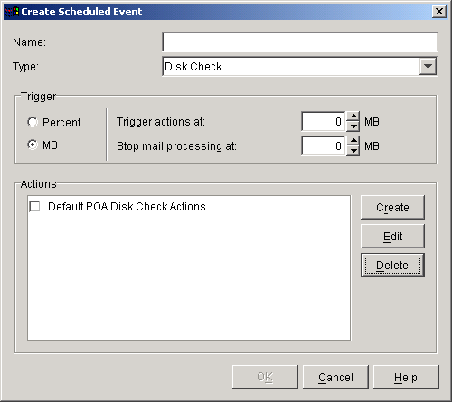Click the Stop mail processing value field
Viewport: 452px width, 402px height.
(324, 146)
